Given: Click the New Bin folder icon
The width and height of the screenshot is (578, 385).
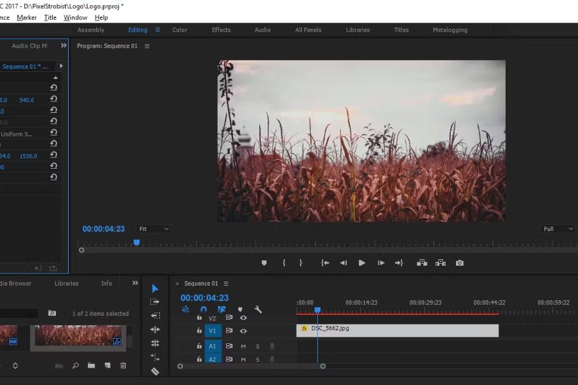Looking at the screenshot, I should [x=91, y=366].
